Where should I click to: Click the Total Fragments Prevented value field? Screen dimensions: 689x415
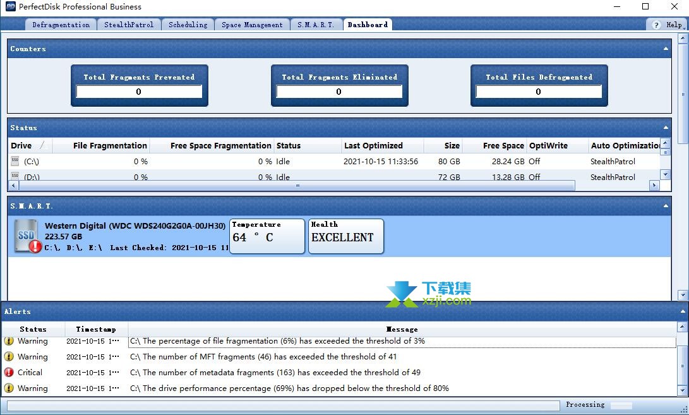139,92
